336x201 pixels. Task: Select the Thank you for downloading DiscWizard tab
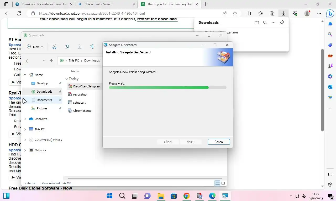(169, 4)
